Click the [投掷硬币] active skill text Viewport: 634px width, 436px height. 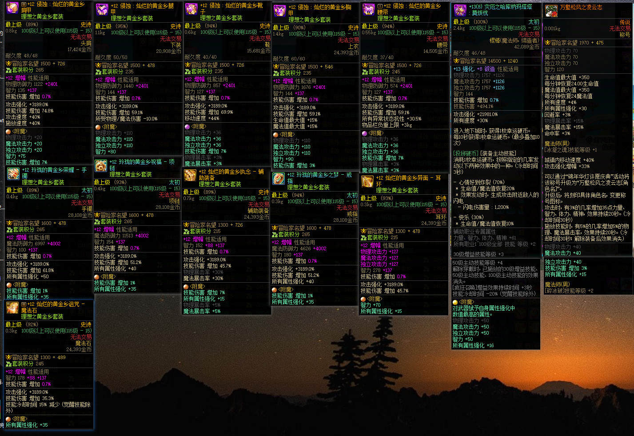point(467,153)
